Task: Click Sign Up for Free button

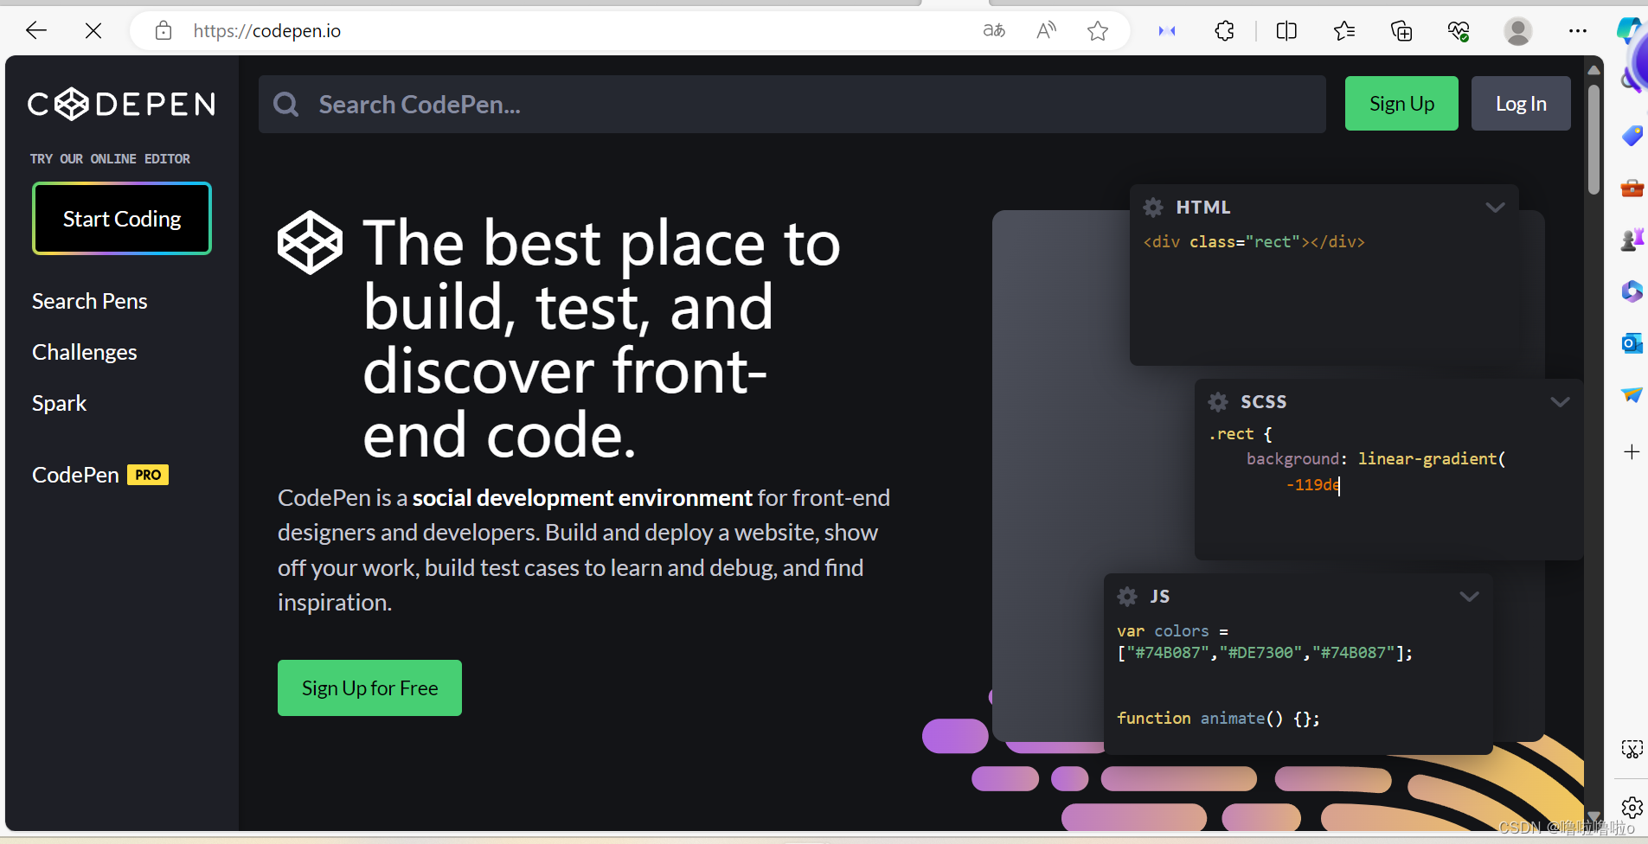Action: coord(369,688)
